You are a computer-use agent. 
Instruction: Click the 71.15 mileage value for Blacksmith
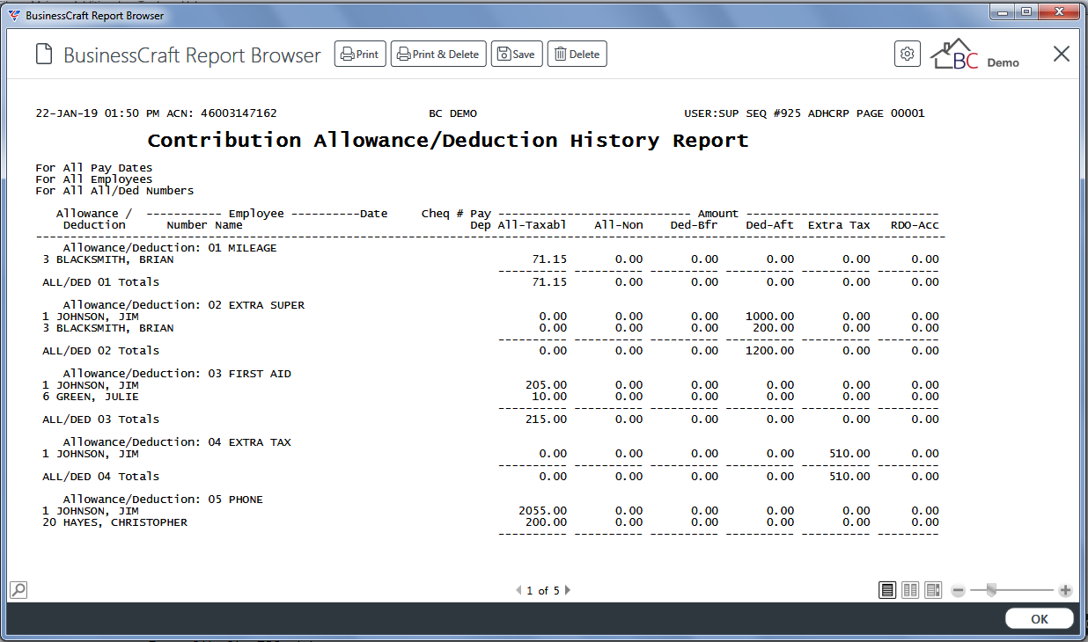[x=549, y=259]
